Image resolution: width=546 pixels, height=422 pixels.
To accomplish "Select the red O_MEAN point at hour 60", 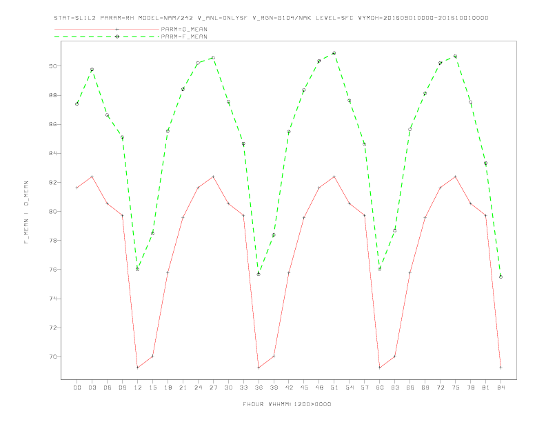I will point(380,368).
